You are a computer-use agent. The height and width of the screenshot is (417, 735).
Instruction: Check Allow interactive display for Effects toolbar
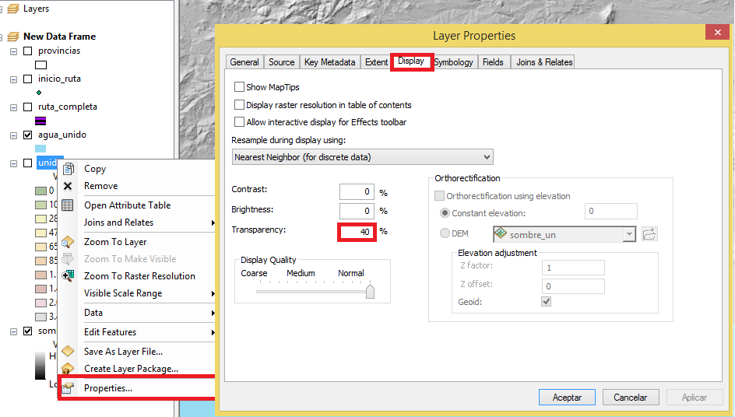point(239,122)
